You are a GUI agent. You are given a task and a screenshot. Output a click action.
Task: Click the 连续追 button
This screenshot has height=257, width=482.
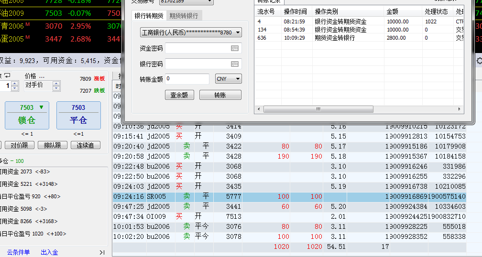tap(85, 145)
